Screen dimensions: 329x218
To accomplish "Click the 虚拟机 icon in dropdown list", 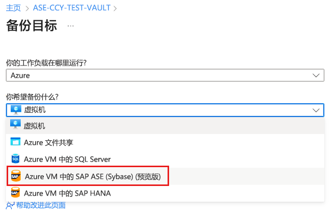I will point(15,125).
